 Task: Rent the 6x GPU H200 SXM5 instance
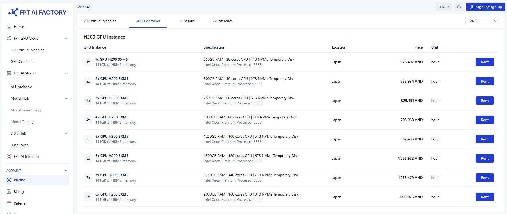click(485, 158)
